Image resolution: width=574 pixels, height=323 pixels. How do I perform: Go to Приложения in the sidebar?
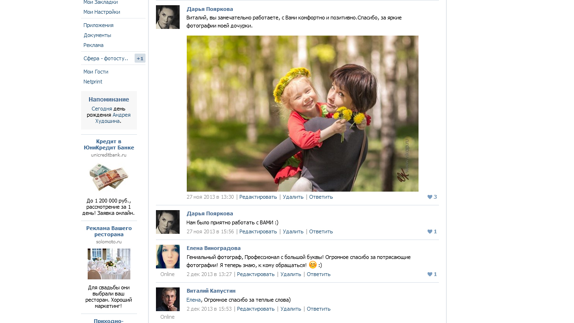coord(99,25)
